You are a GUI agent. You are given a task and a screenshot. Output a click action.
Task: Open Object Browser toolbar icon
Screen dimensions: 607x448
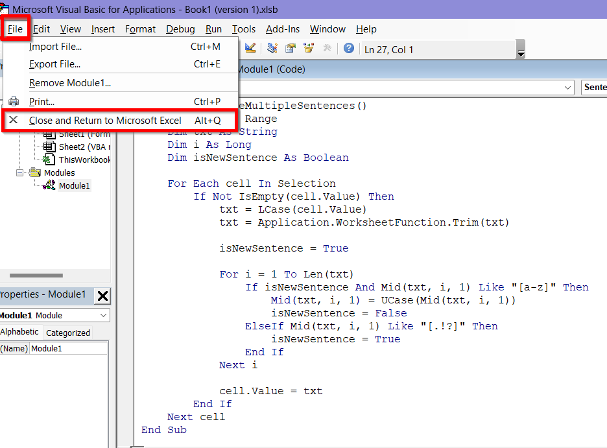[x=309, y=49]
